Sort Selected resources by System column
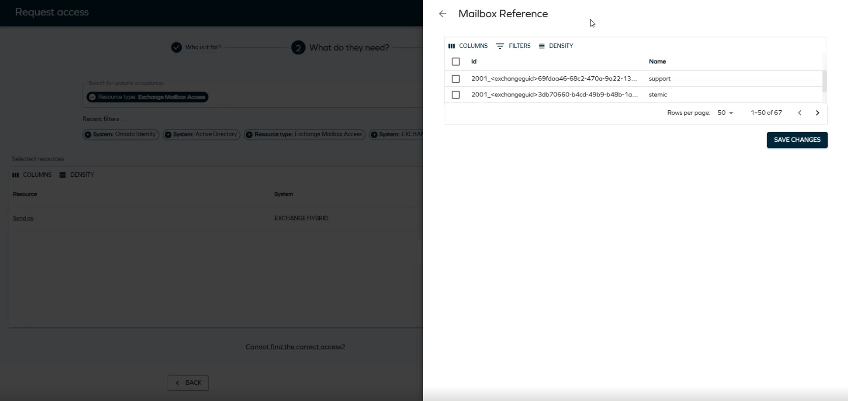The image size is (848, 401). click(x=284, y=194)
